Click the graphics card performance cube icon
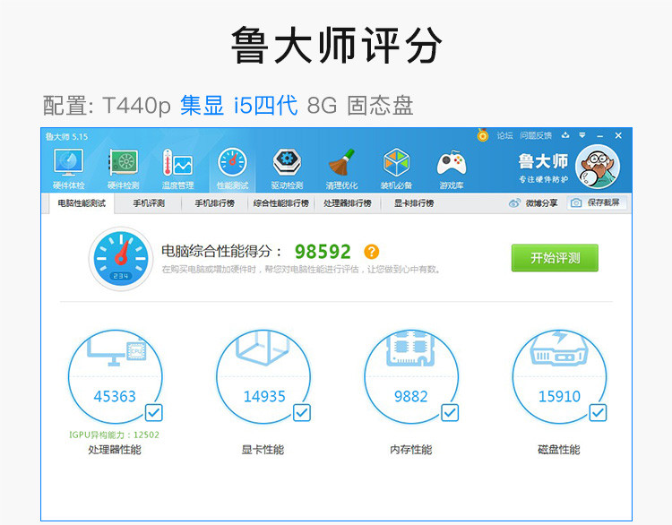The image size is (672, 525). click(263, 348)
